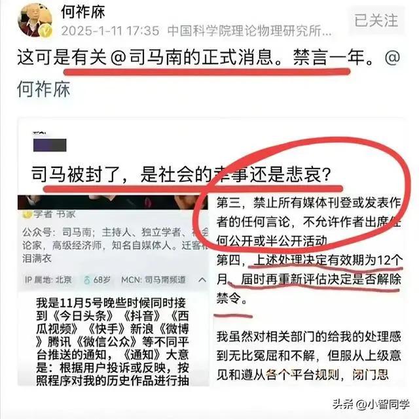Open 何祚庥 profile avatar photo
The height and width of the screenshot is (419, 419).
click(x=35, y=20)
